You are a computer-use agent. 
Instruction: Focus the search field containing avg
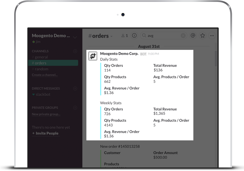164,36
